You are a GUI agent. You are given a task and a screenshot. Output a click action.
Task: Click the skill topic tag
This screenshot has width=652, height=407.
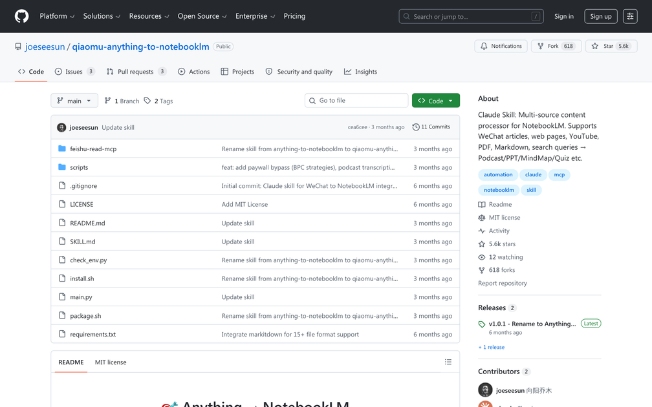point(532,190)
